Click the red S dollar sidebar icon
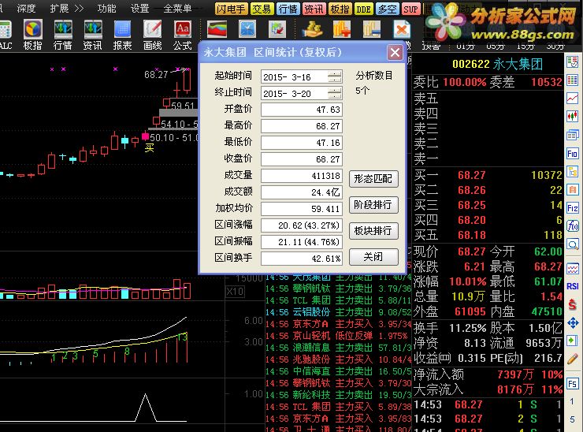Viewport: 583px width, 432px height. [573, 305]
